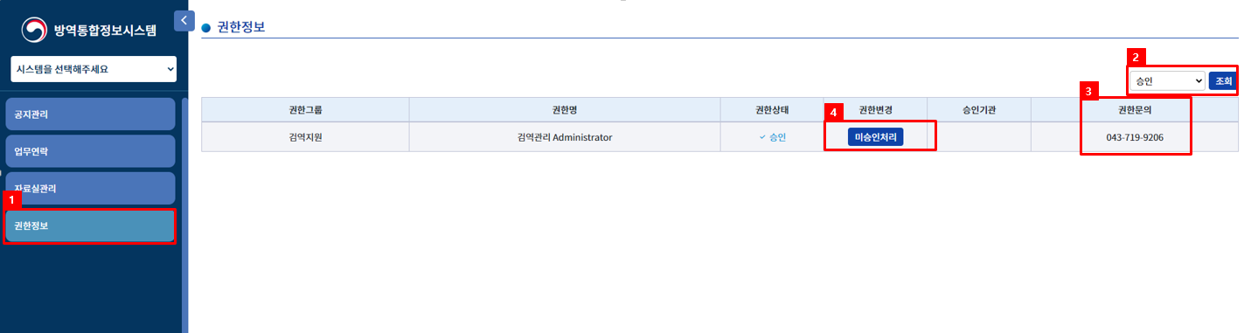Click the 방역통합정보시스템 title text
This screenshot has width=1244, height=333.
tap(105, 30)
